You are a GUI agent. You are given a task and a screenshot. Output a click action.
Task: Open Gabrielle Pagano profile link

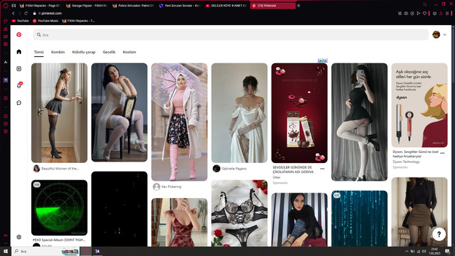(234, 169)
